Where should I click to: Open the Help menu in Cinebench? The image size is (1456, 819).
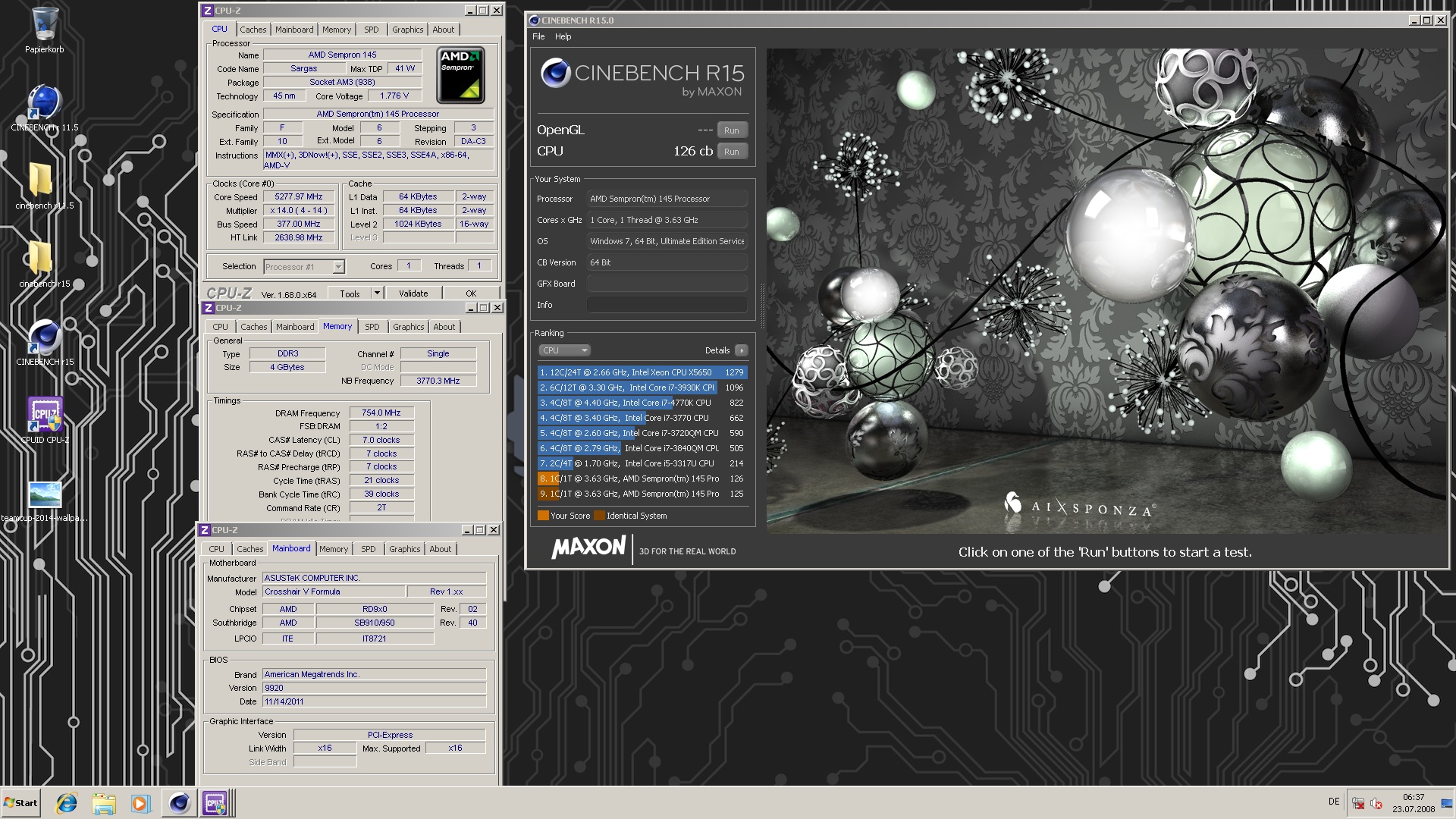563,36
